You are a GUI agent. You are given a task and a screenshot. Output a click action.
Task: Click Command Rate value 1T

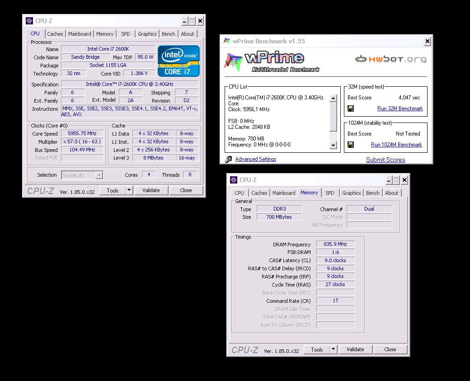pyautogui.click(x=335, y=301)
